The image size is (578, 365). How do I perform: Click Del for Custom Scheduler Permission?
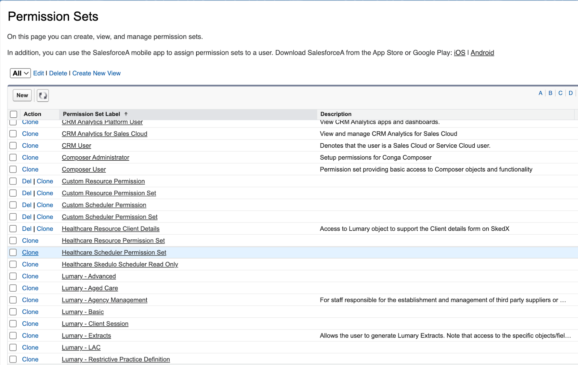pos(27,205)
